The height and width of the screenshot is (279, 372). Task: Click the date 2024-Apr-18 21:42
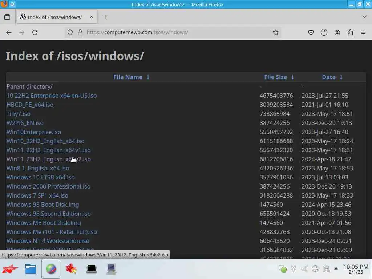click(326, 159)
